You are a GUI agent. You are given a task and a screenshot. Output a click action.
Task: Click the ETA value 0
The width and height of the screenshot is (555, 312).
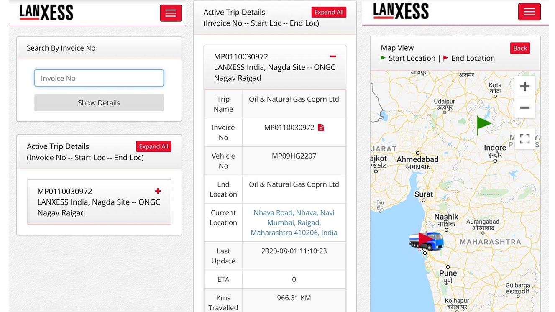pos(294,280)
